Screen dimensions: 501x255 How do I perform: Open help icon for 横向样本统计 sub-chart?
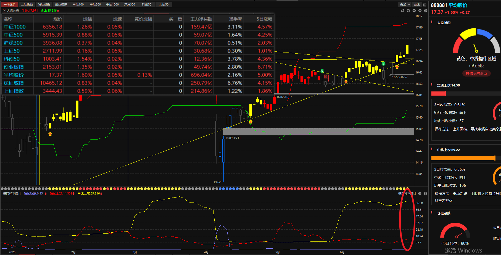[426, 194]
